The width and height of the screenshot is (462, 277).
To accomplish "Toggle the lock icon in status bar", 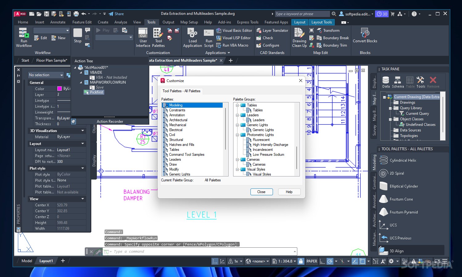I will (x=301, y=261).
